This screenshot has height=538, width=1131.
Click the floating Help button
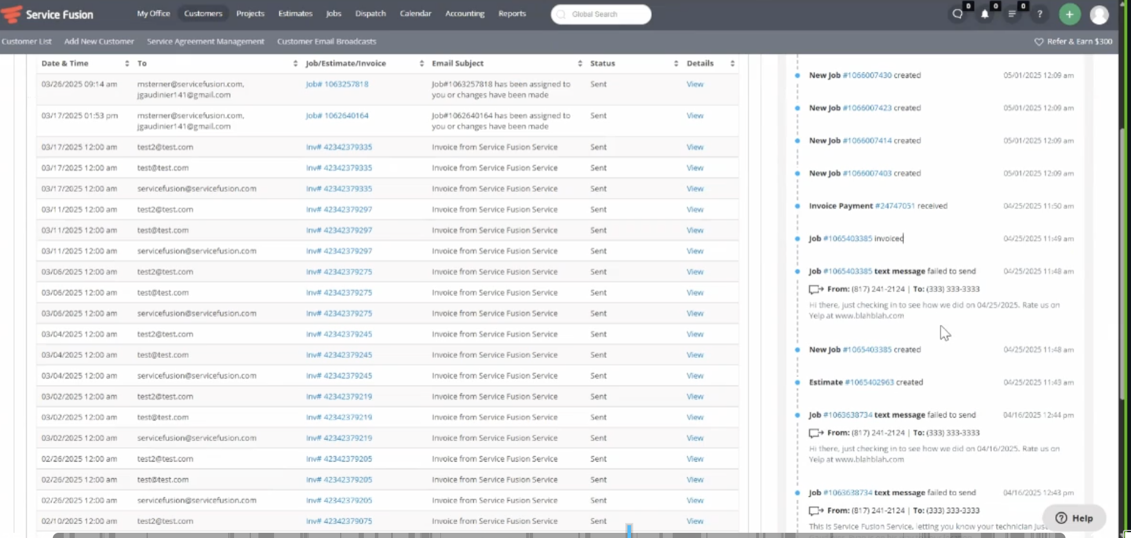click(1074, 518)
